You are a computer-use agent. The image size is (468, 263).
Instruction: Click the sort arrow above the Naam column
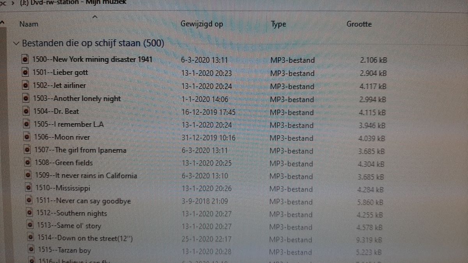94,17
